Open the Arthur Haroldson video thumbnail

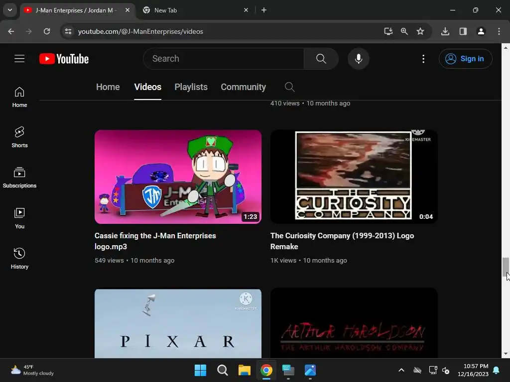tap(354, 323)
